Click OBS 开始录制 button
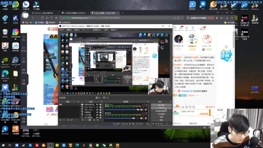This screenshot has width=263, height=148. (161, 108)
